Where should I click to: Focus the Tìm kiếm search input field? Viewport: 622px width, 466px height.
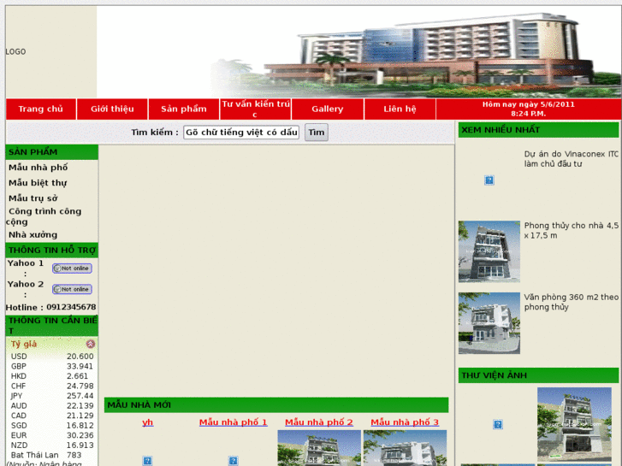click(241, 133)
